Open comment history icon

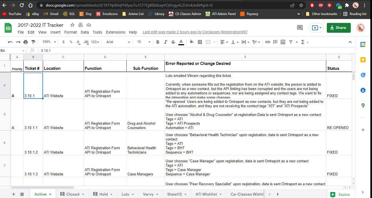(300, 28)
